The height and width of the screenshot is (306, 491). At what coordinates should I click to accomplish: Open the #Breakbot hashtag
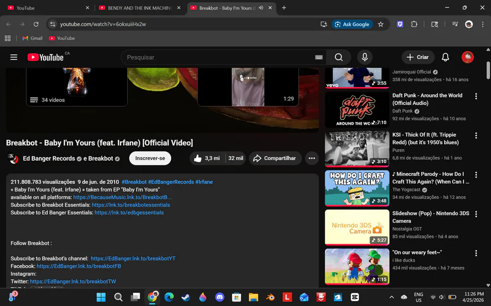pos(134,182)
